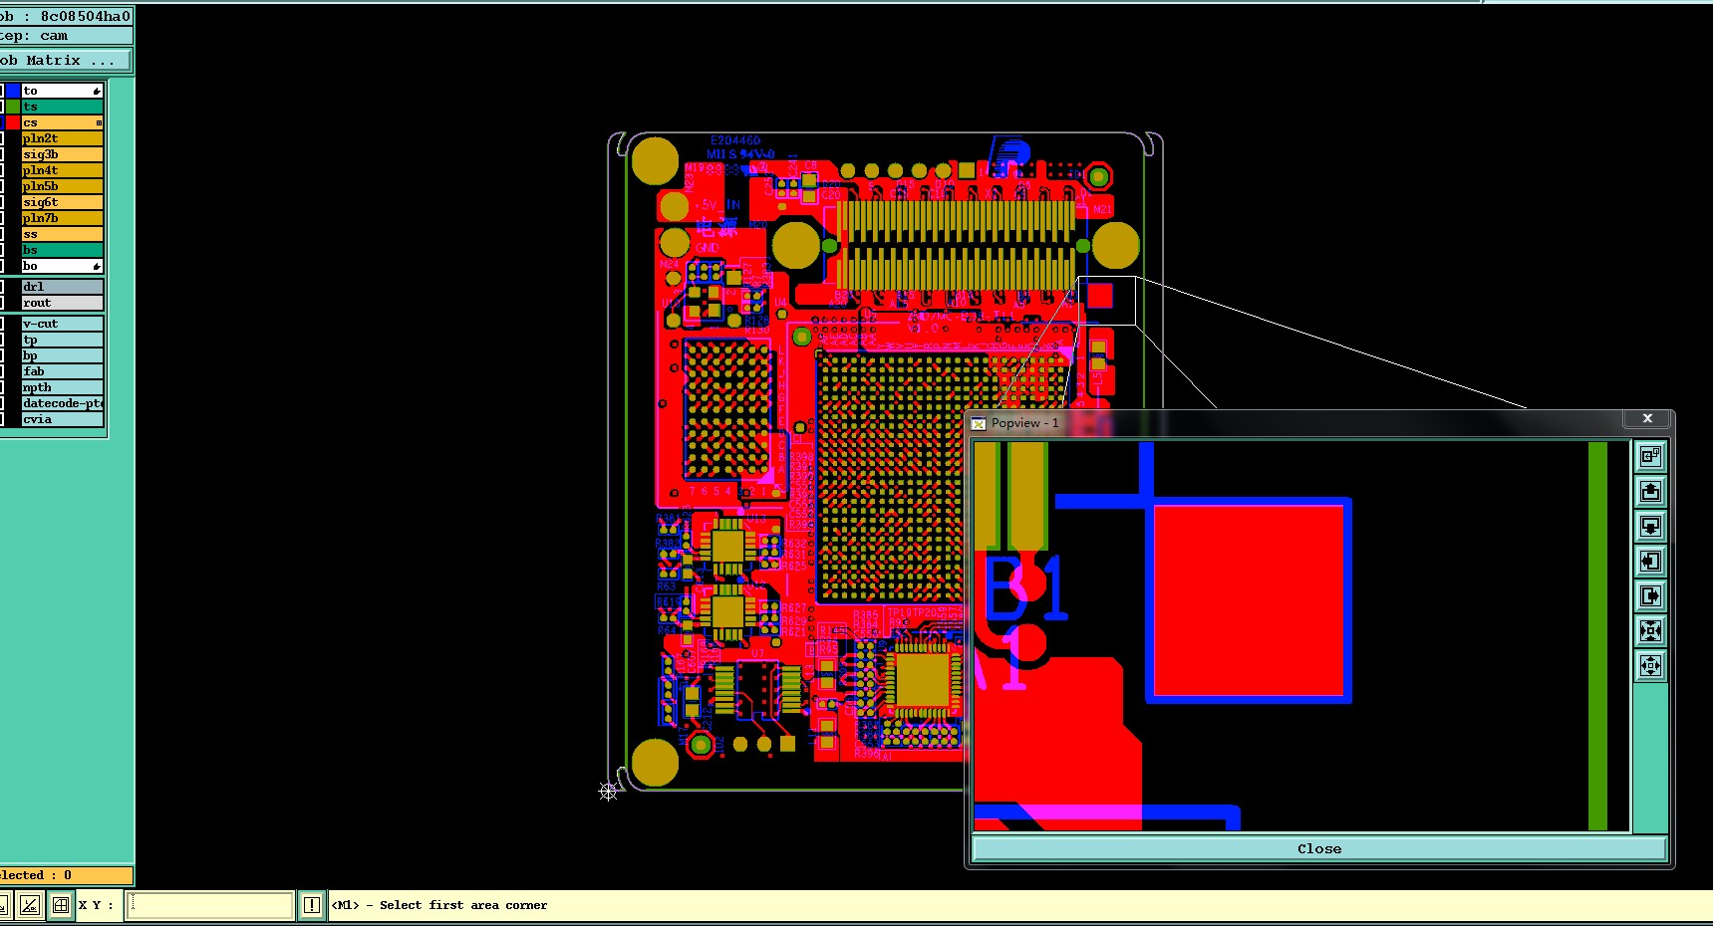Open the Job Matrix button
The height and width of the screenshot is (926, 1713).
click(x=65, y=60)
